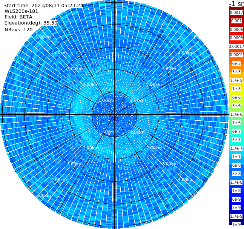Select the 6e-7 colorbar value
Image resolution: width=244 pixels, height=229 pixels.
pyautogui.click(x=236, y=131)
